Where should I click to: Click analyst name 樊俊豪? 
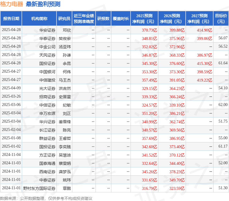[65, 38]
